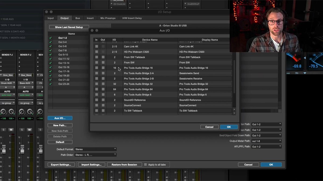
Task: Enable Out checkbox for Pro Tools Audio Bridge 64
Action: click(103, 89)
